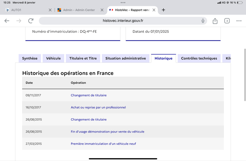Go back with the browser back arrow
Screen dimensions: 246x161
[x=7, y=21]
